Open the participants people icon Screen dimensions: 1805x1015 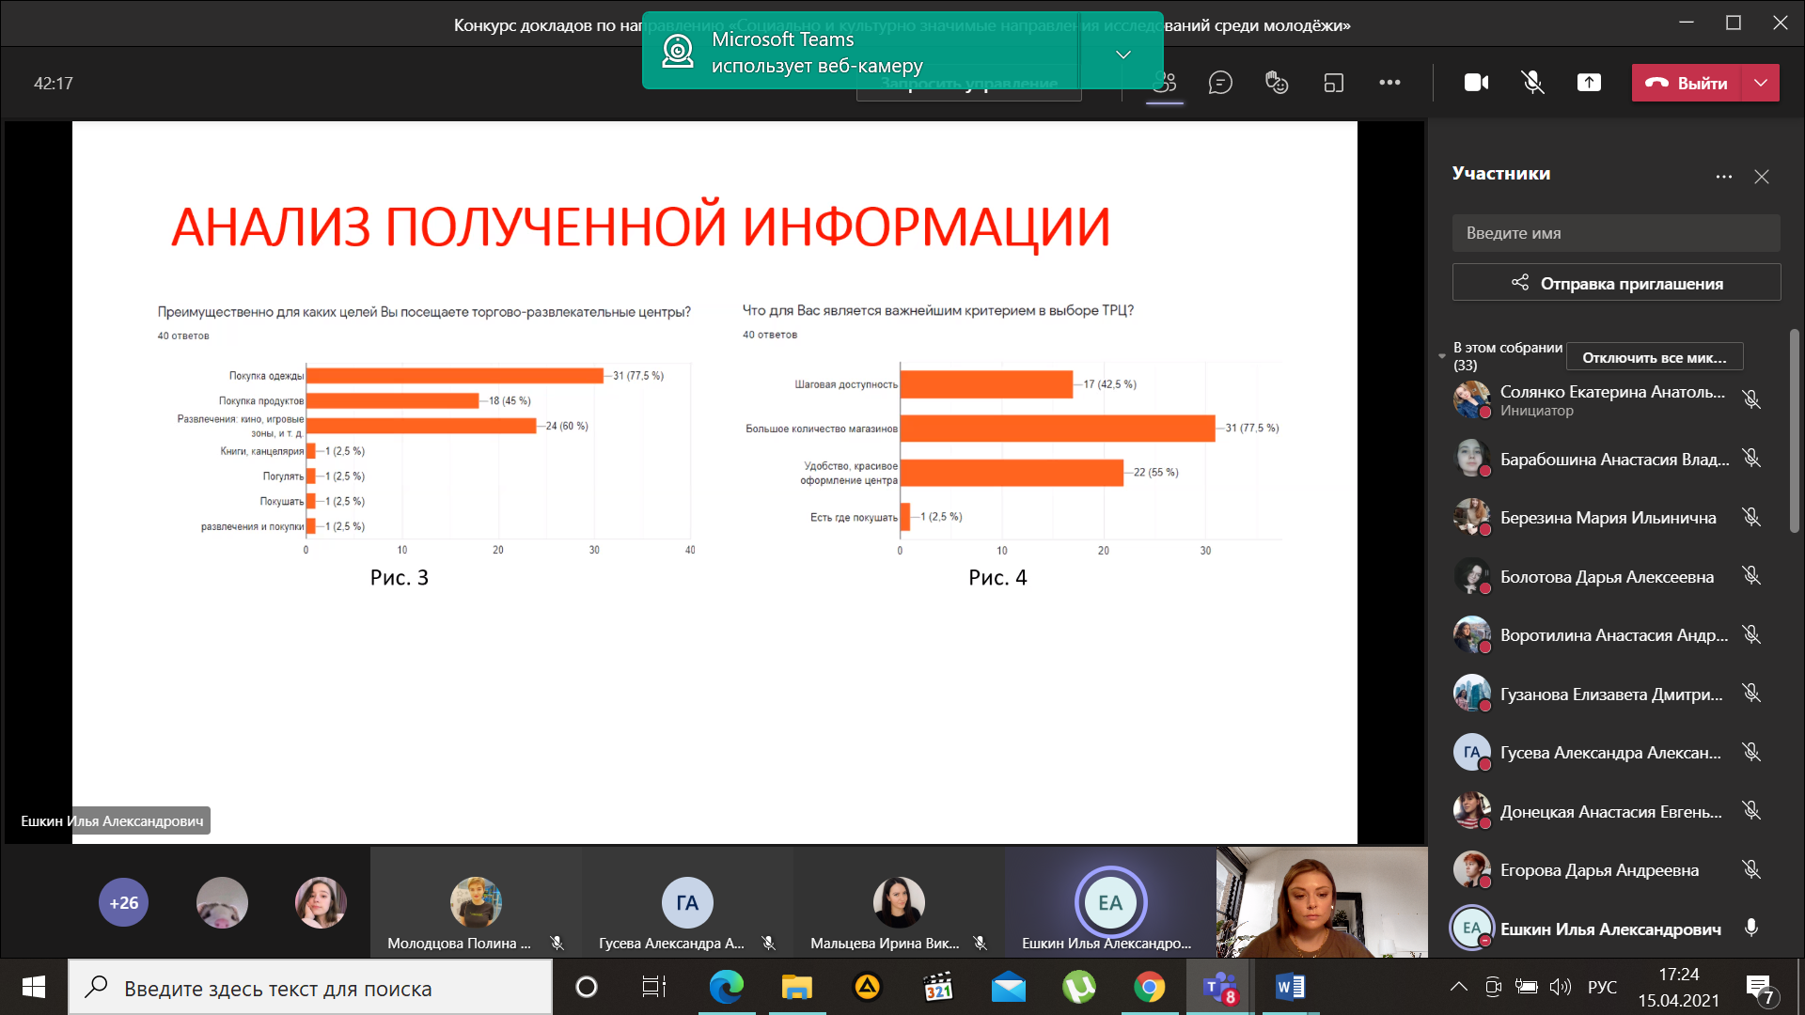[1165, 83]
